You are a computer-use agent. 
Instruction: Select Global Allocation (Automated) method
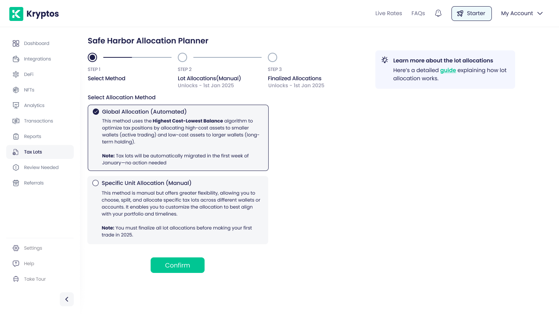[x=96, y=112]
